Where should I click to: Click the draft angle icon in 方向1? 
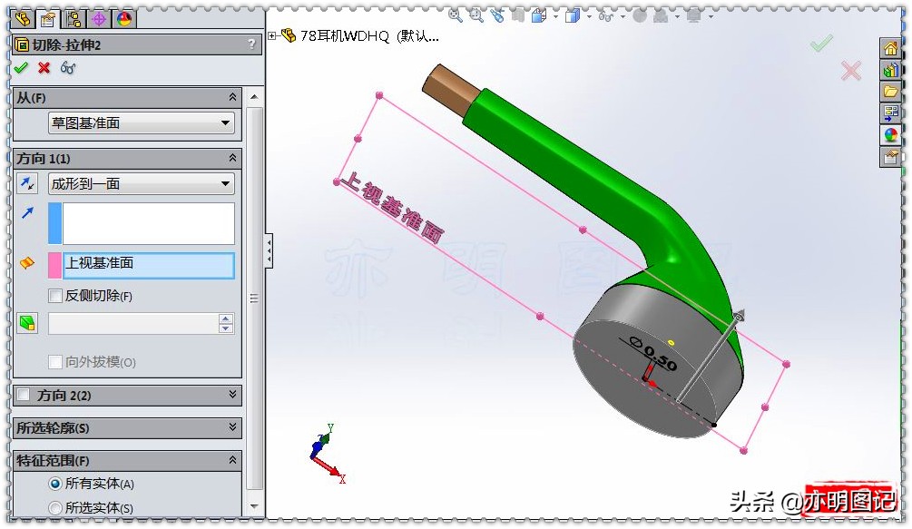(x=26, y=322)
